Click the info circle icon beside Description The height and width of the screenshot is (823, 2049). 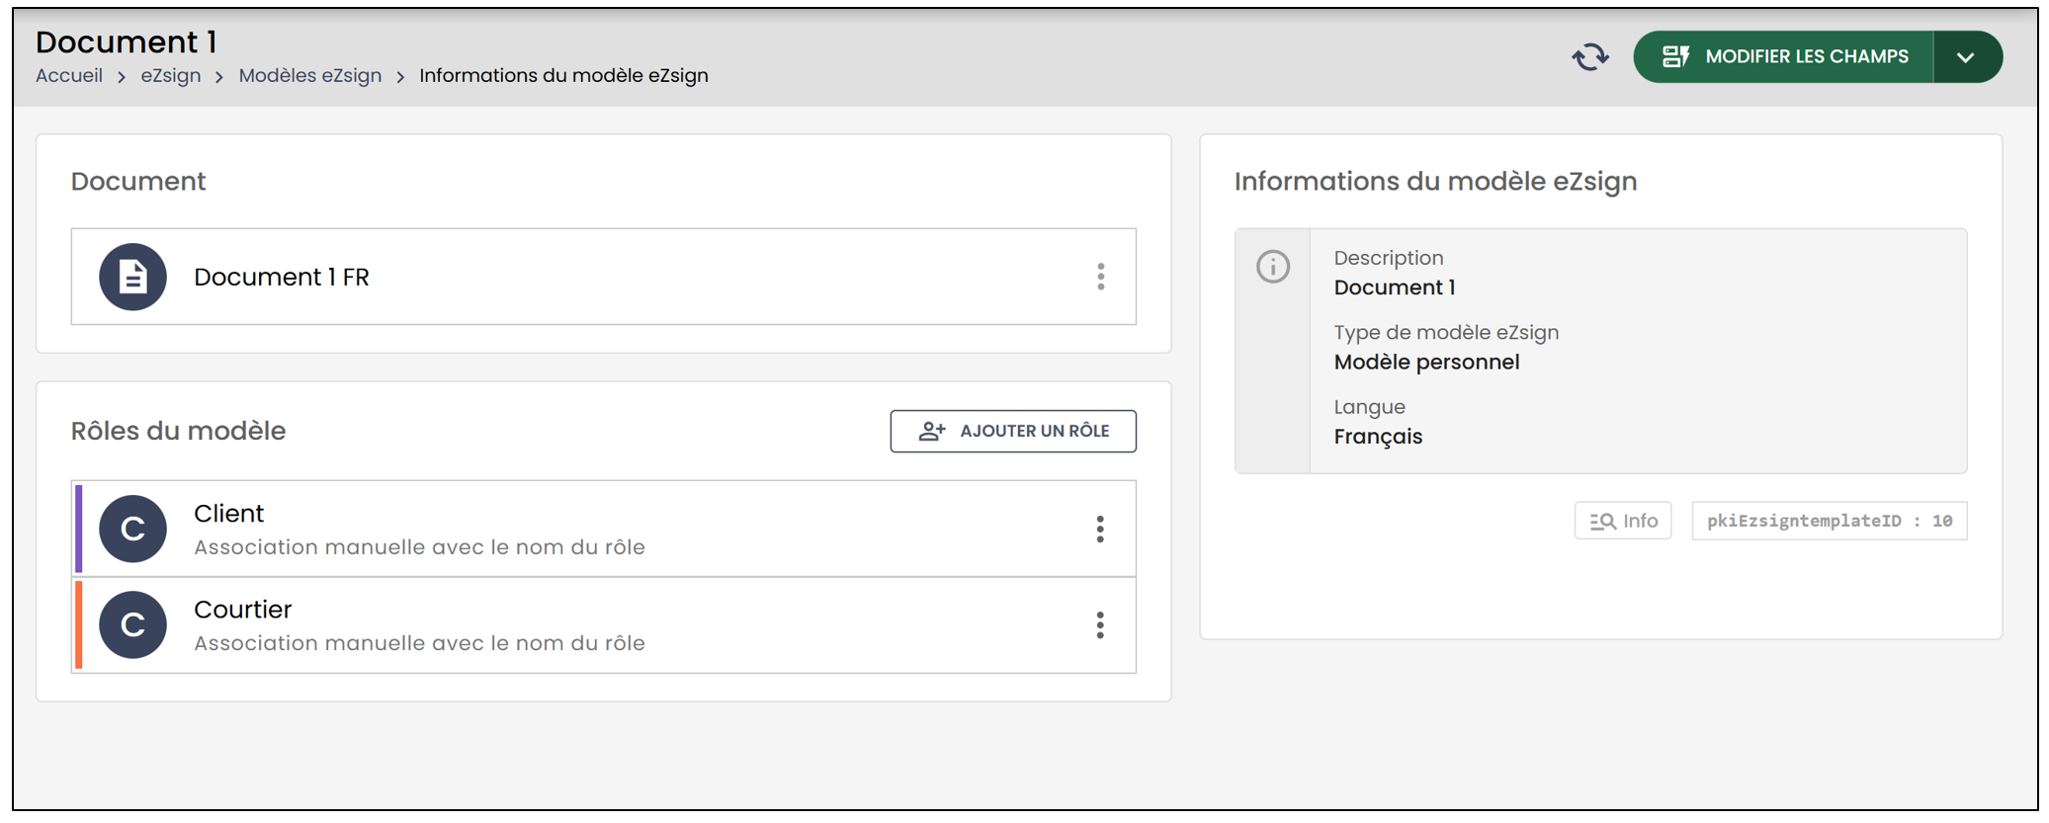[x=1273, y=267]
